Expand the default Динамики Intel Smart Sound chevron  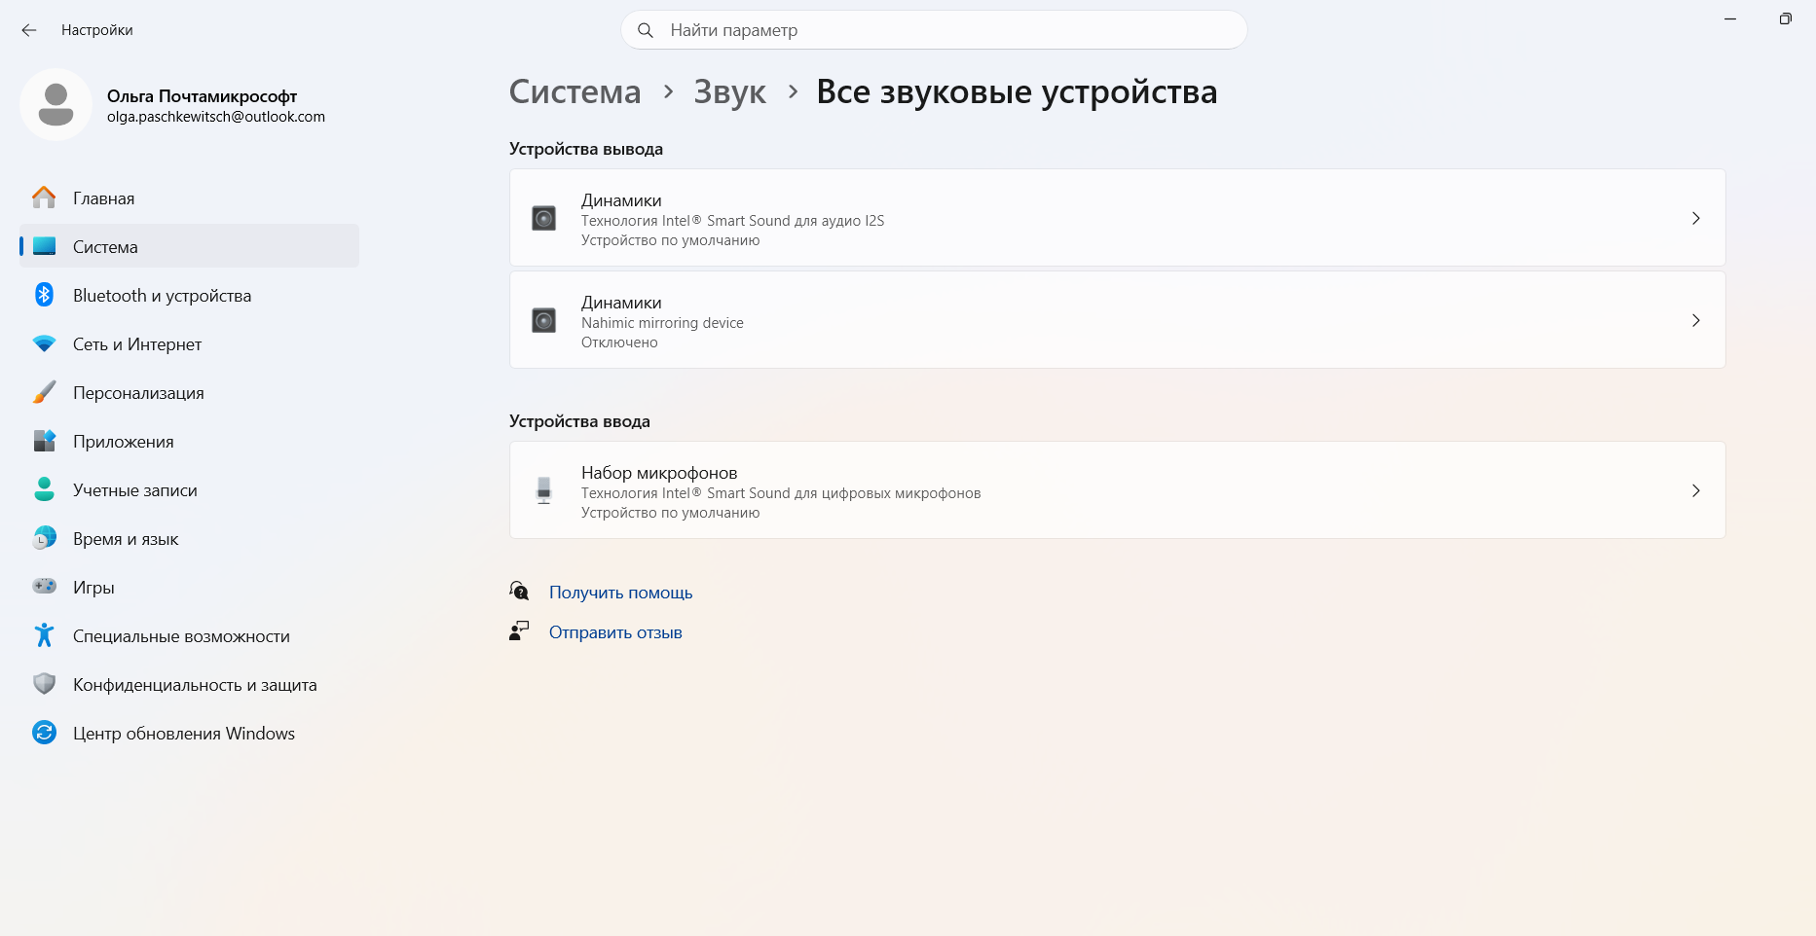[1695, 218]
